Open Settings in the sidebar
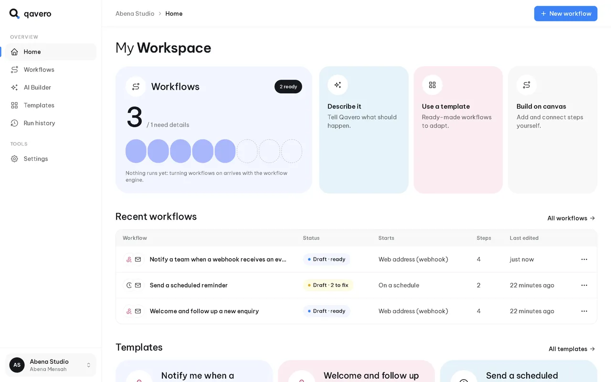 pyautogui.click(x=51, y=159)
